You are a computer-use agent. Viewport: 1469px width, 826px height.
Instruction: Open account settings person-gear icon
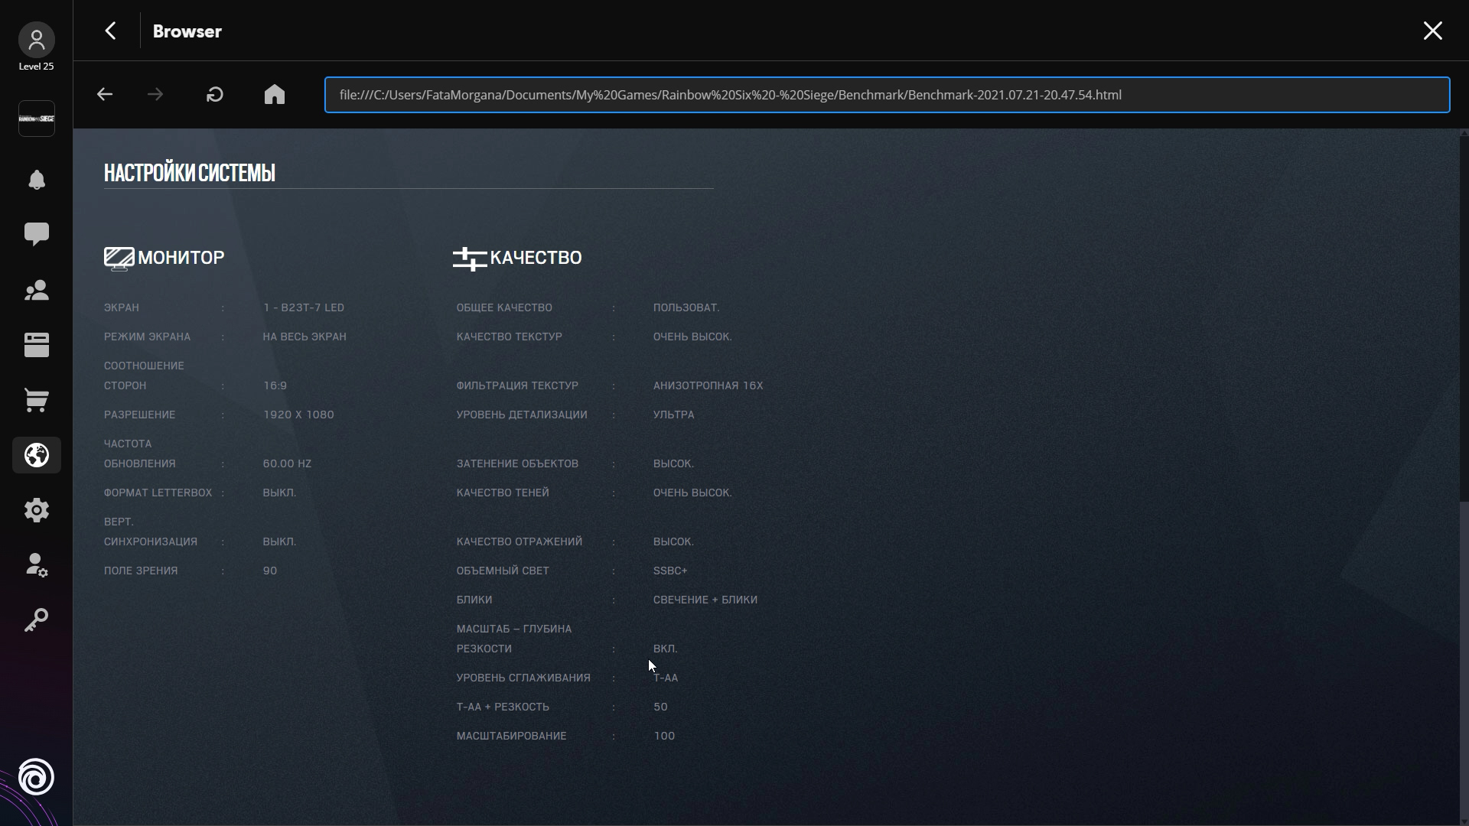tap(36, 565)
